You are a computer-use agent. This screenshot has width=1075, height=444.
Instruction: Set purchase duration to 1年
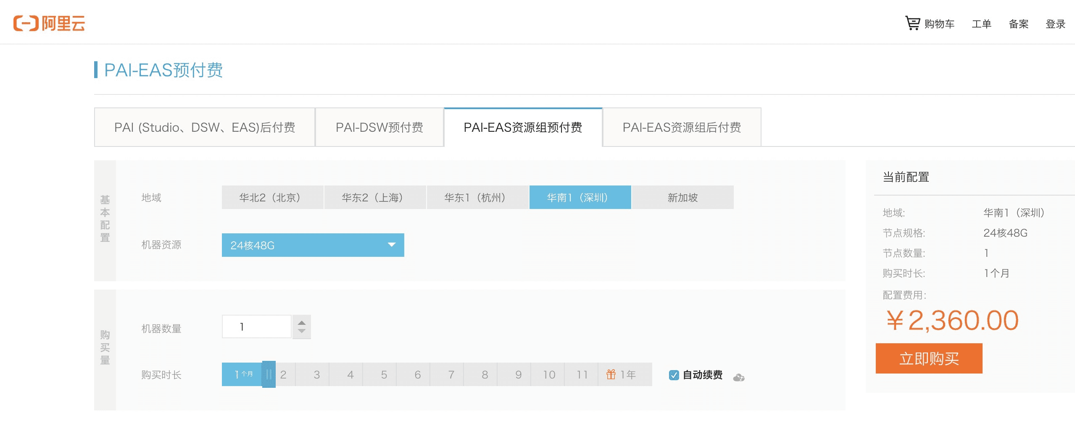point(625,374)
